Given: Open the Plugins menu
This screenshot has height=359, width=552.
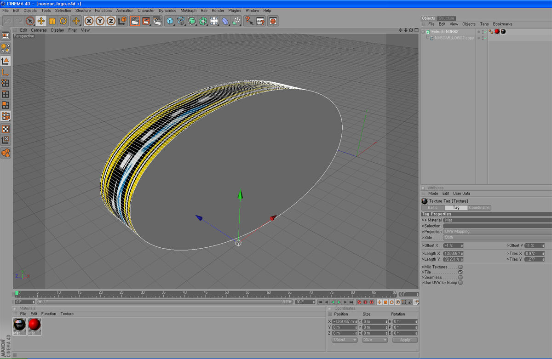Looking at the screenshot, I should (x=235, y=11).
